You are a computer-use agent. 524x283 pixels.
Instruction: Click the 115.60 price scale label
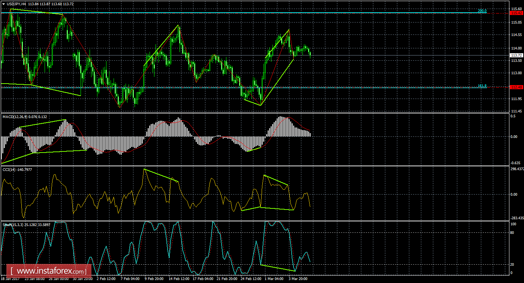[517, 9]
